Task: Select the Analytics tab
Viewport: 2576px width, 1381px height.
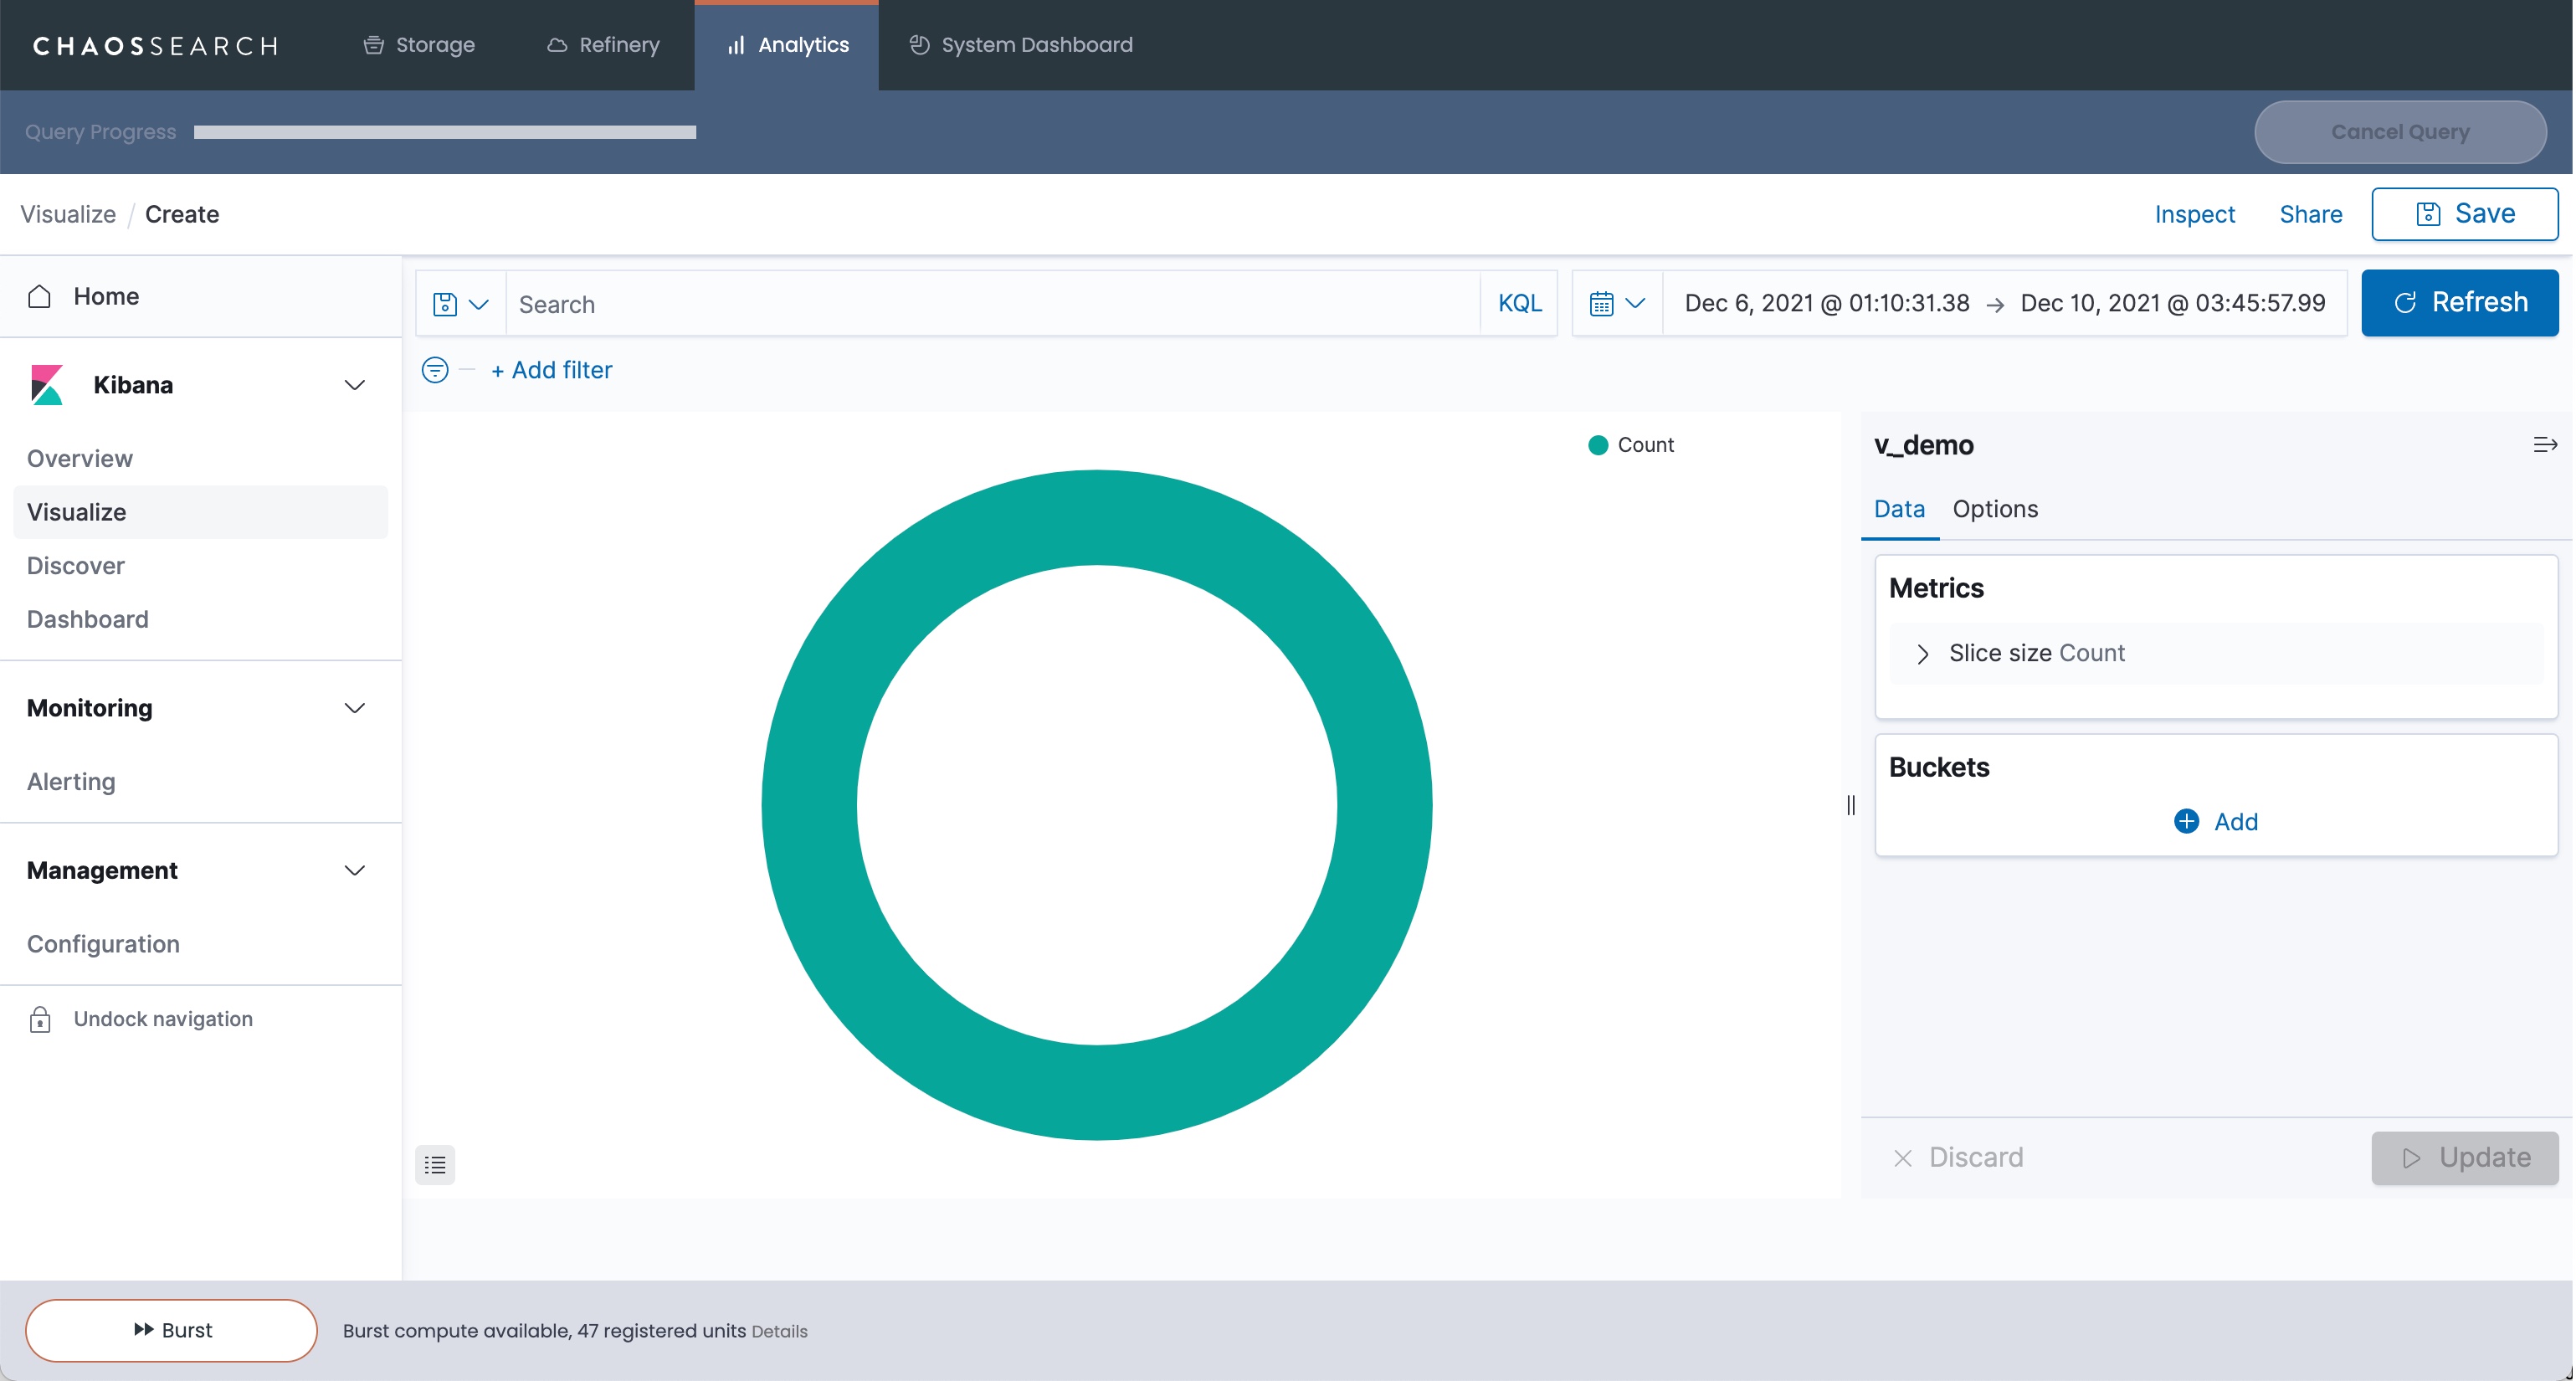Action: pyautogui.click(x=787, y=45)
